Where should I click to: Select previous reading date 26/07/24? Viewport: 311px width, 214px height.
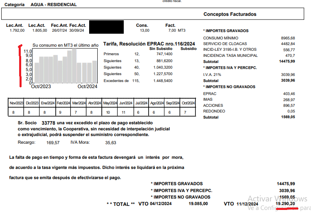59,30
